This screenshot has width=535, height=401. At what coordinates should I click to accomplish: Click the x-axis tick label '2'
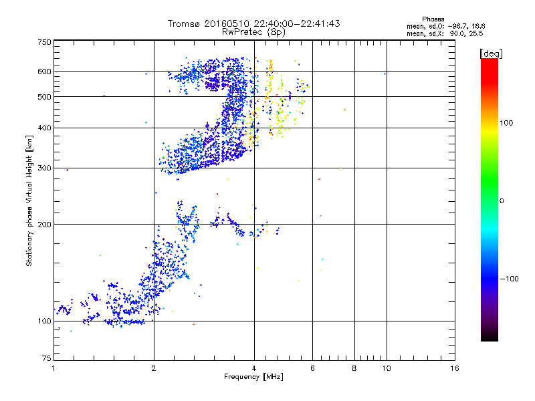(x=154, y=368)
